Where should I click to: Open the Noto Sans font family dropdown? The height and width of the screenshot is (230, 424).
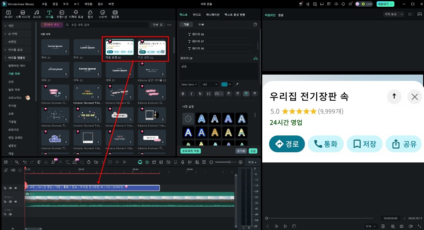[190, 84]
